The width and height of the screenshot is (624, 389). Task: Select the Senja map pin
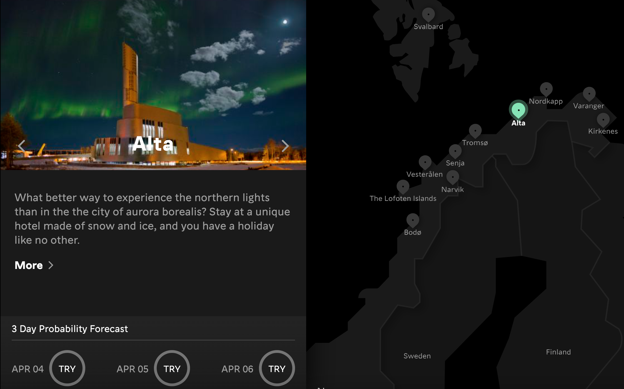pyautogui.click(x=455, y=151)
